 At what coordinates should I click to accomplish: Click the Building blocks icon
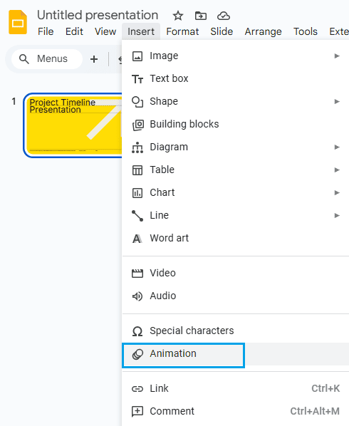(137, 125)
